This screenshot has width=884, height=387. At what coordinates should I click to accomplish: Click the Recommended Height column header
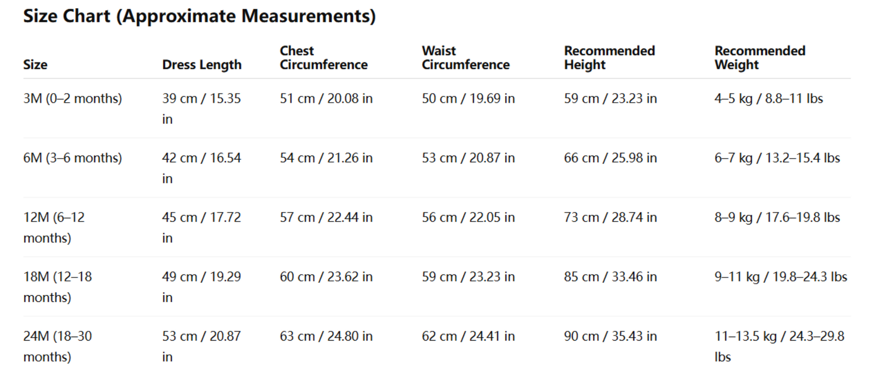pos(609,58)
